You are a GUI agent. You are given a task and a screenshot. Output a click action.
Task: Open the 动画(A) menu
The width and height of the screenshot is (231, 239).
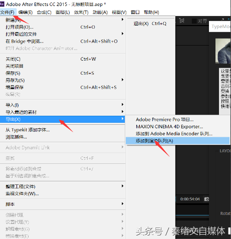point(100,12)
